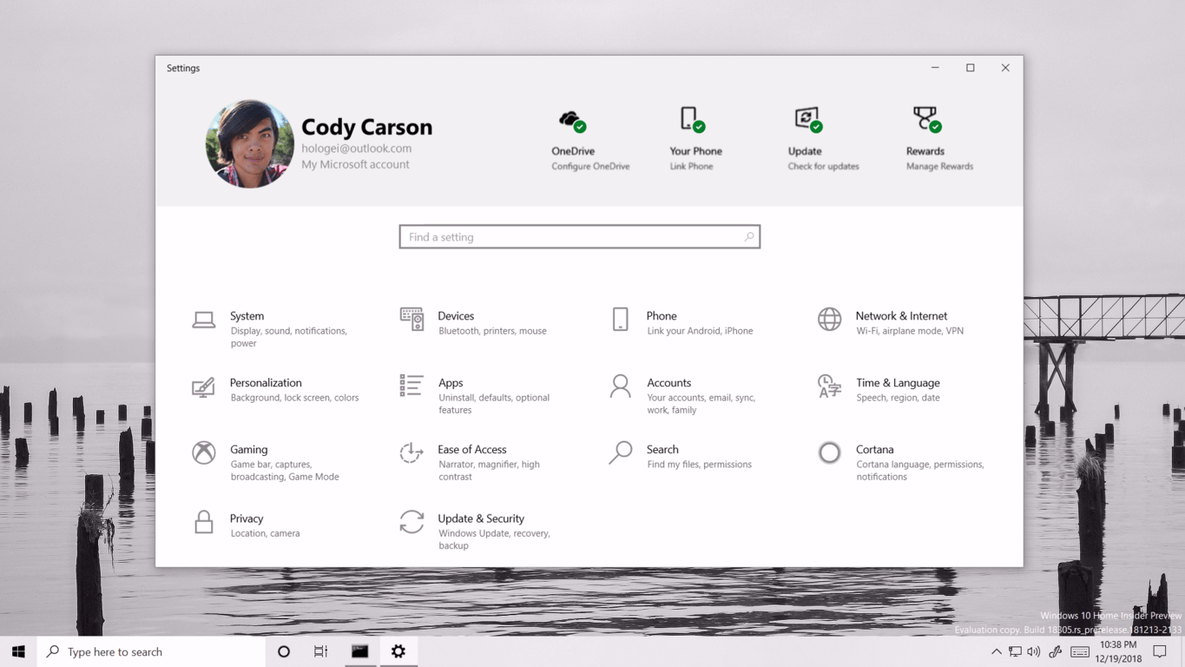Viewport: 1185px width, 667px height.
Task: Open the Windows Ink Workspace pen icon
Action: point(1056,651)
